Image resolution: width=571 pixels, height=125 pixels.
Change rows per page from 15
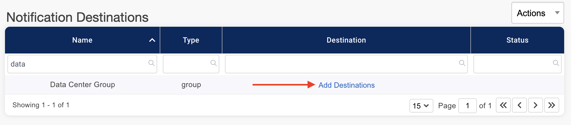pos(421,106)
